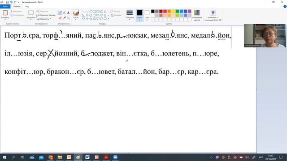Pick the yellow color swatch
The image size is (287, 161).
point(173,11)
